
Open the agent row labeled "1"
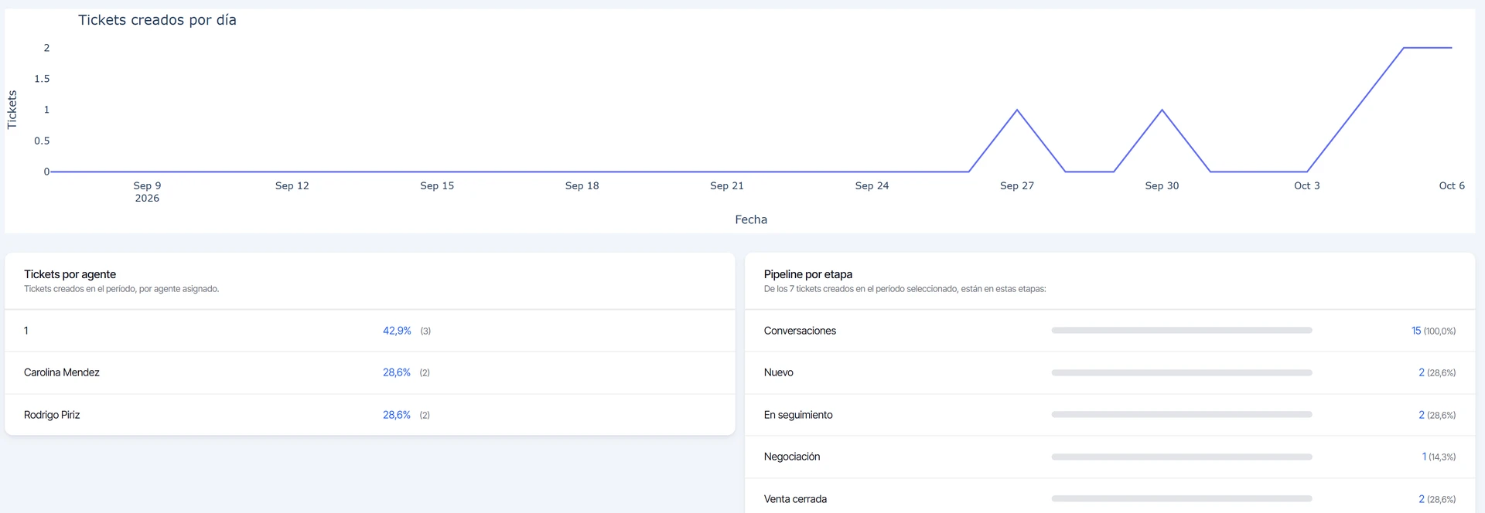pyautogui.click(x=370, y=331)
